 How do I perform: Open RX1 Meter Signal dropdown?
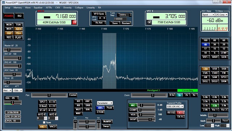click(x=208, y=15)
